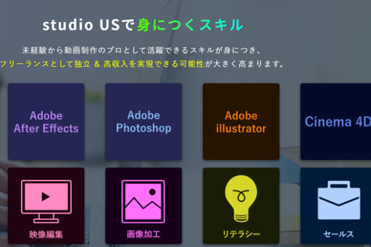Open the 映像編集 label
The height and width of the screenshot is (247, 371).
point(46,235)
